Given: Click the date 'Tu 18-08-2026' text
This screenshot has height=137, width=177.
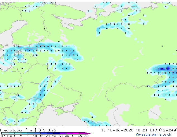Looking at the screenshot, I should click(117, 130).
